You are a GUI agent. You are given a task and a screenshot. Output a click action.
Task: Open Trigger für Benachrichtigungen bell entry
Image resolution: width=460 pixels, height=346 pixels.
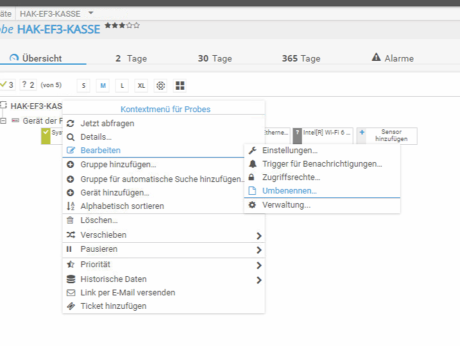point(321,163)
